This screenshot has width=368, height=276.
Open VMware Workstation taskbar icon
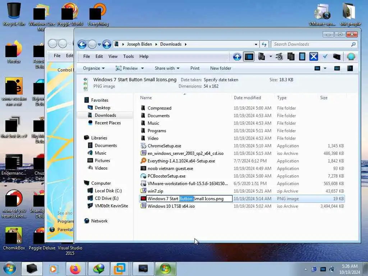click(x=120, y=269)
